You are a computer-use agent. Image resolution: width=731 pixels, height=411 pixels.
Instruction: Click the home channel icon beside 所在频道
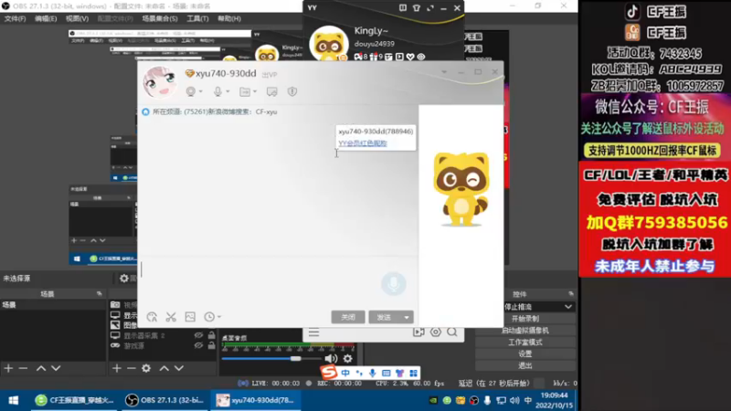(145, 111)
